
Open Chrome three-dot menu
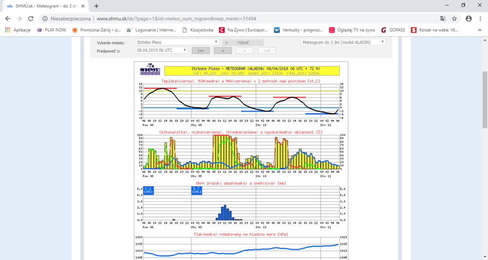[481, 19]
